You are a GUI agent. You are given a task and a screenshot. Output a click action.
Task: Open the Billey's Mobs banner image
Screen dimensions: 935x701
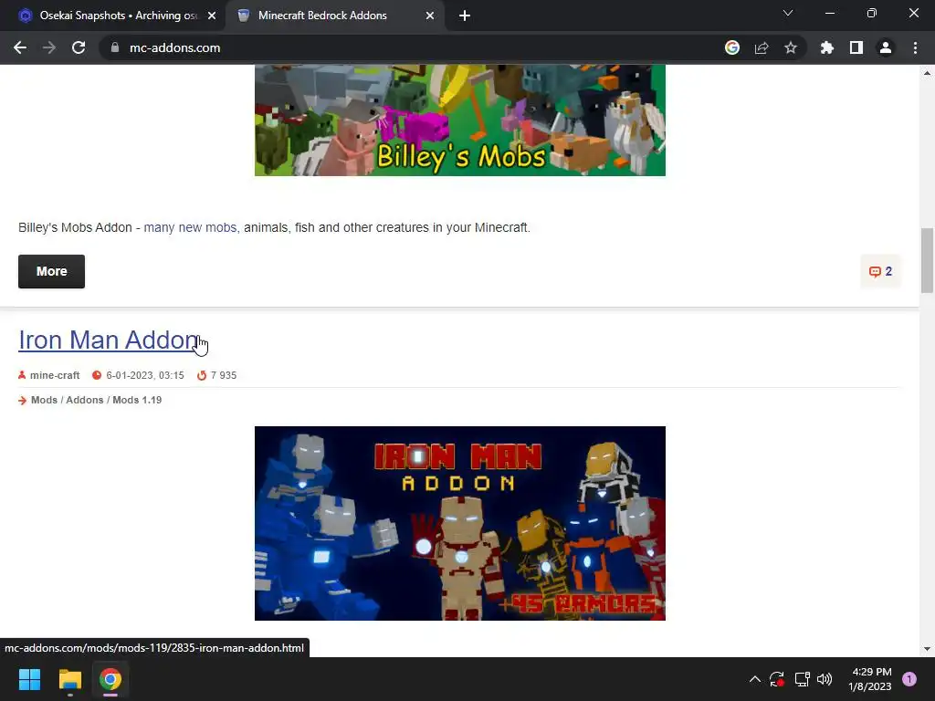[x=460, y=120]
